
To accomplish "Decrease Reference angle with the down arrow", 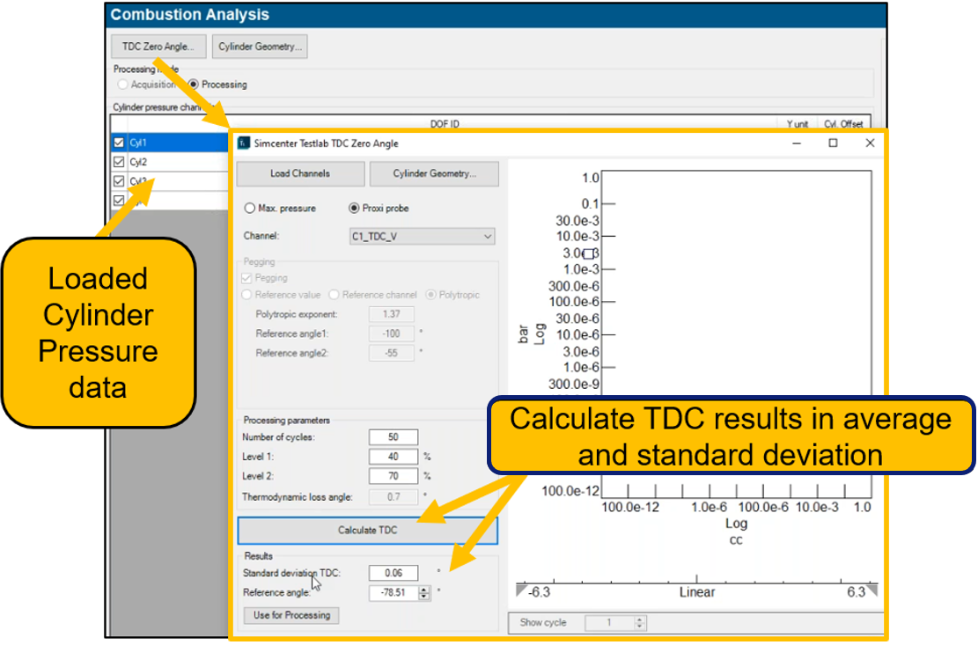I will click(424, 597).
